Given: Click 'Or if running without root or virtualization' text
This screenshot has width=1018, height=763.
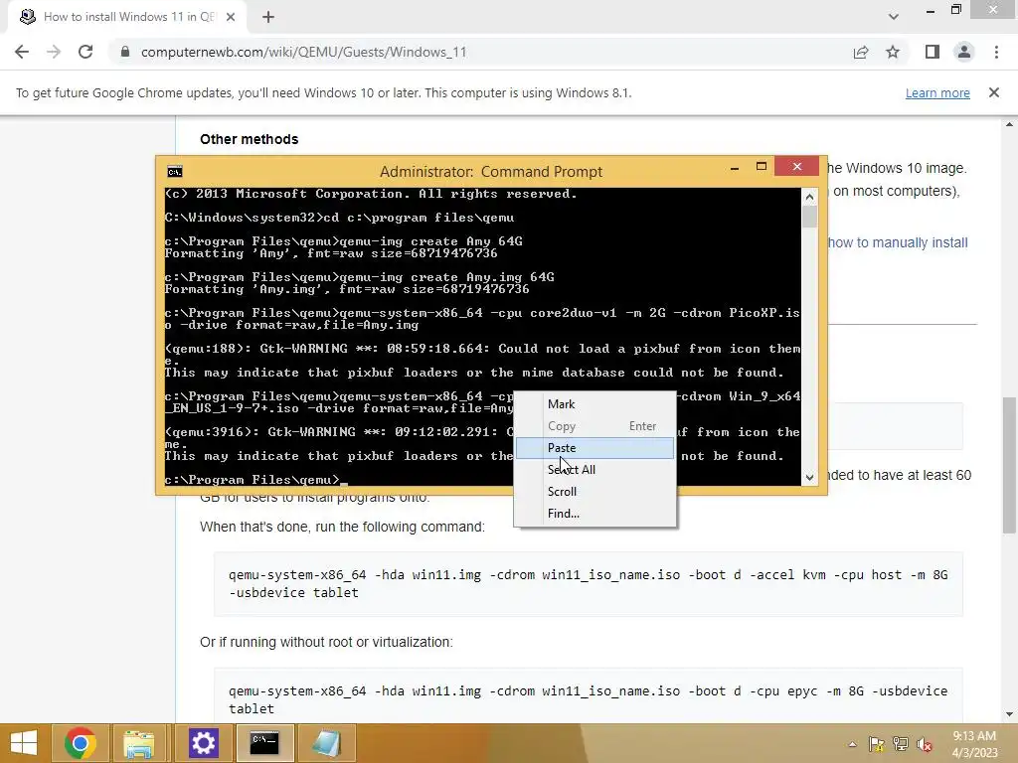Looking at the screenshot, I should (326, 642).
